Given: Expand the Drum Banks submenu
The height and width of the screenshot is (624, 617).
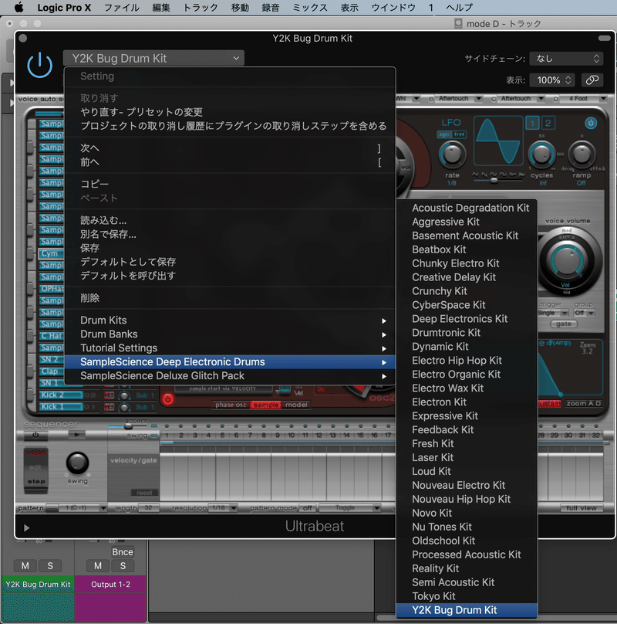Looking at the screenshot, I should pos(230,334).
